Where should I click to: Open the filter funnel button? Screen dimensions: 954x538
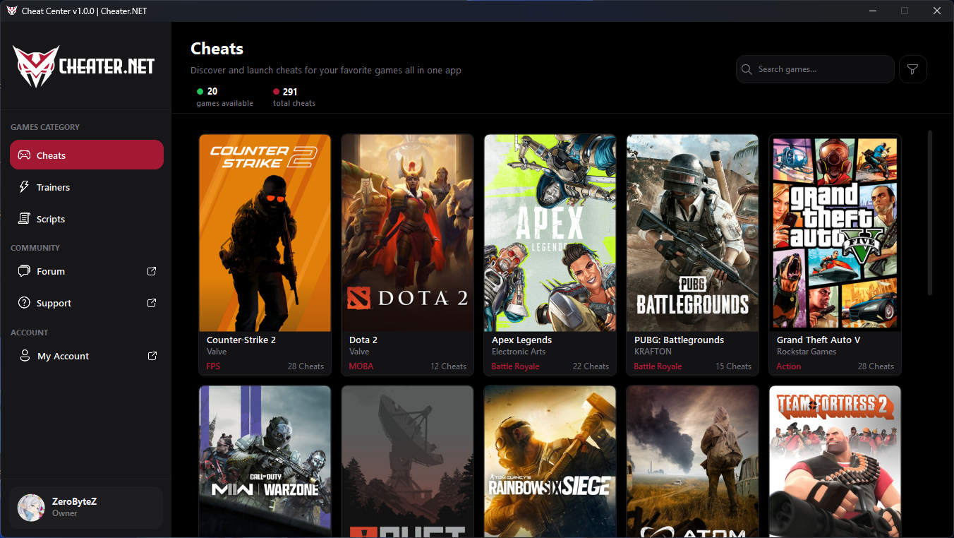pos(913,69)
